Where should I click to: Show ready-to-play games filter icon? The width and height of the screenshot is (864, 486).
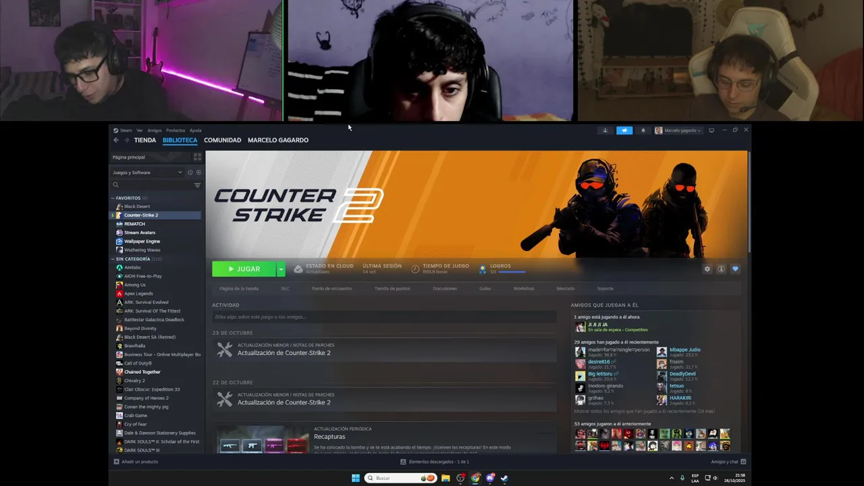198,173
